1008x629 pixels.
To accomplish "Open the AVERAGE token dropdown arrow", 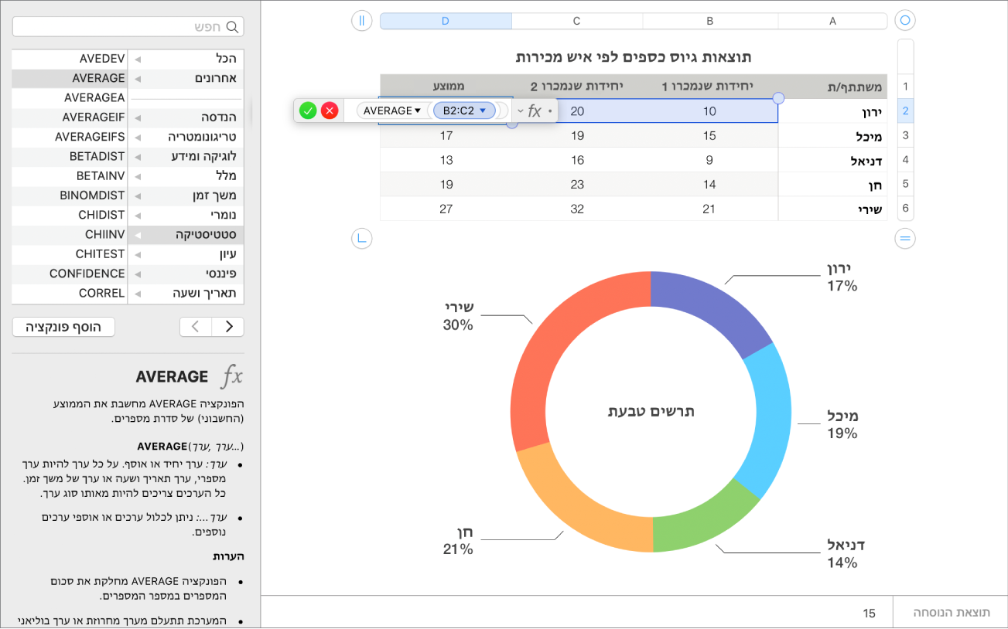I will [x=418, y=110].
